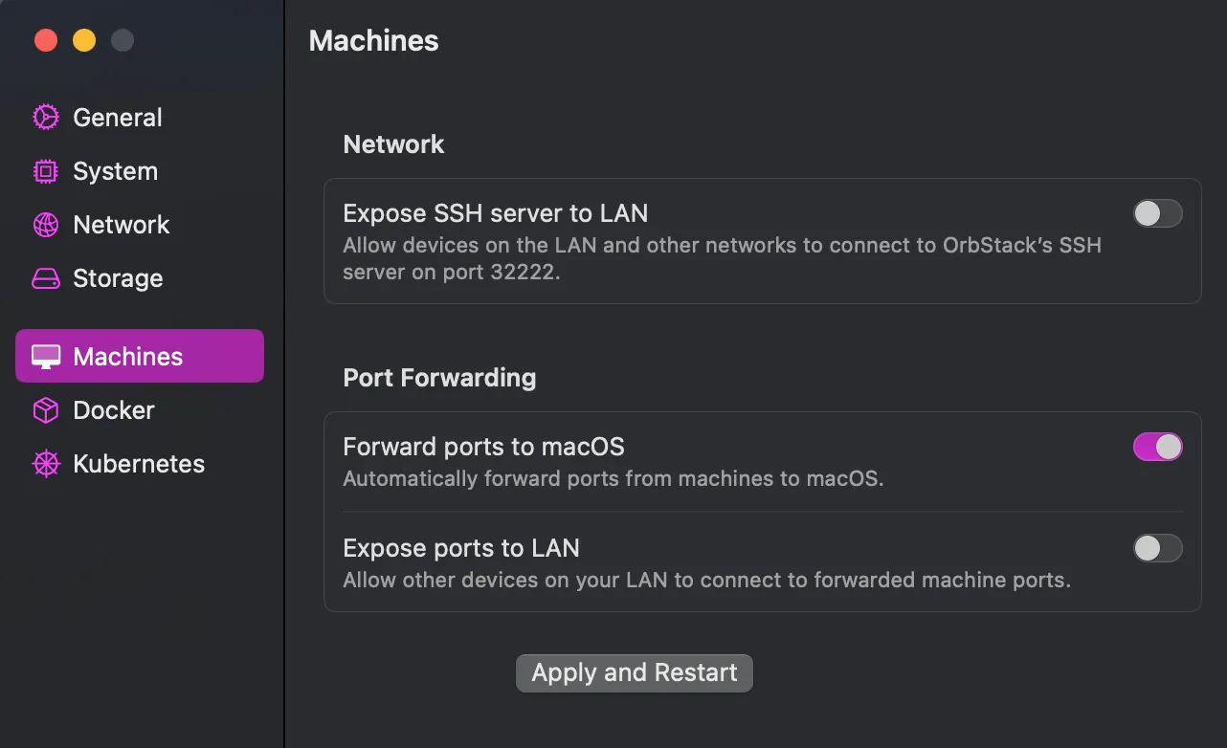
Task: Select the 'Docker' text label in sidebar
Action: pyautogui.click(x=114, y=410)
